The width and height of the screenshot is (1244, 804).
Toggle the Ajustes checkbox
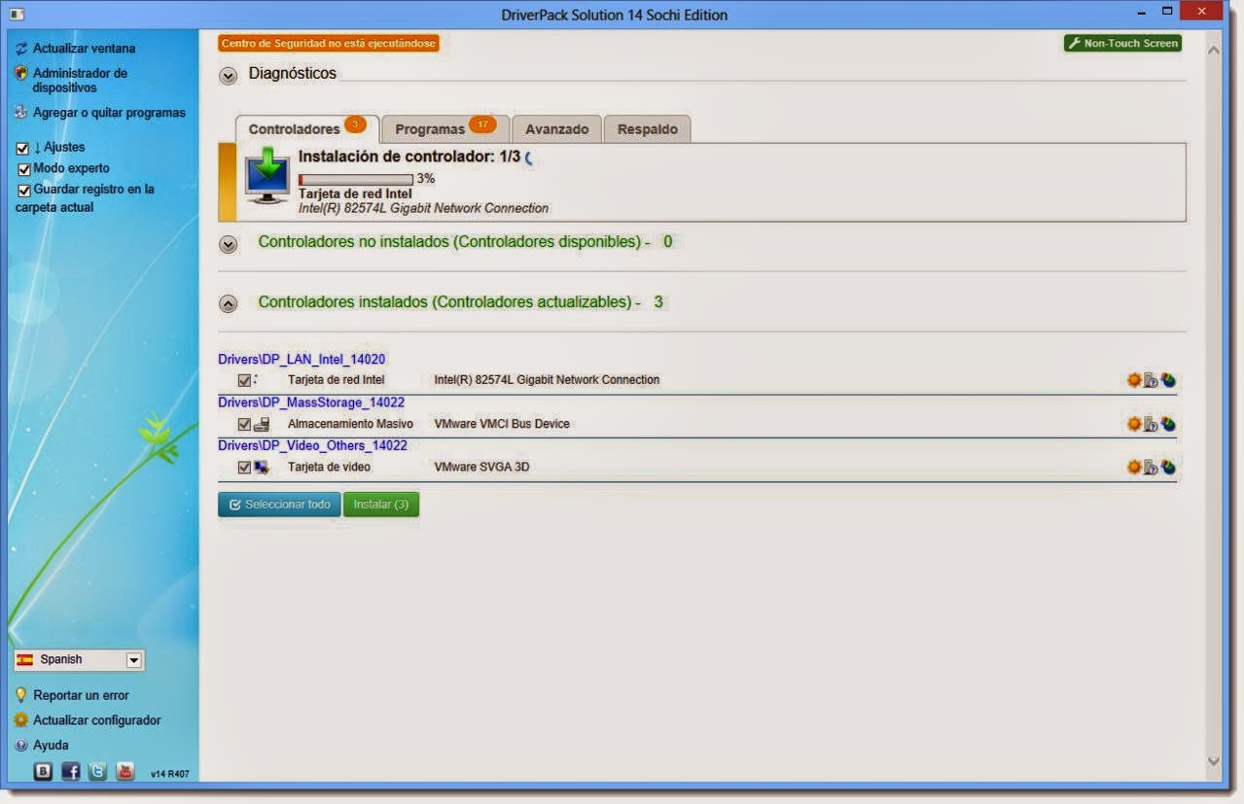pyautogui.click(x=22, y=149)
